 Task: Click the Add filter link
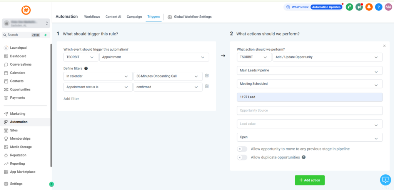[x=71, y=99]
